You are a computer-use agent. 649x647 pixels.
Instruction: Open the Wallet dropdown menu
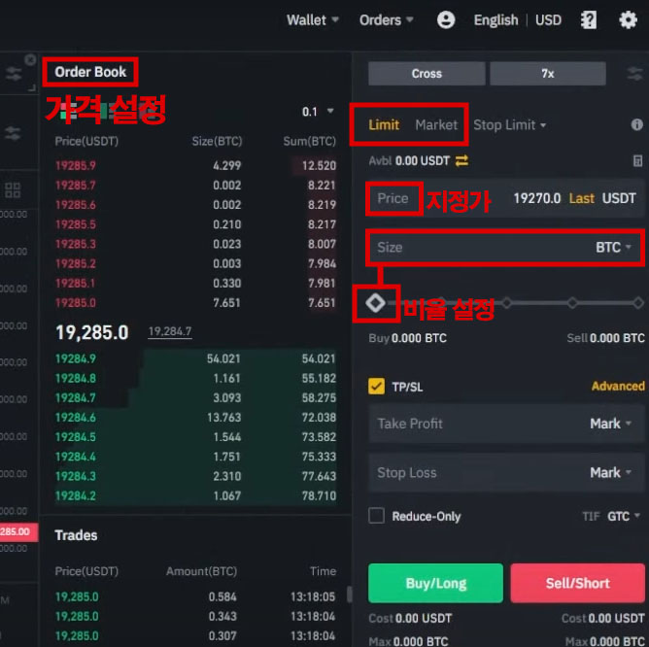[313, 19]
